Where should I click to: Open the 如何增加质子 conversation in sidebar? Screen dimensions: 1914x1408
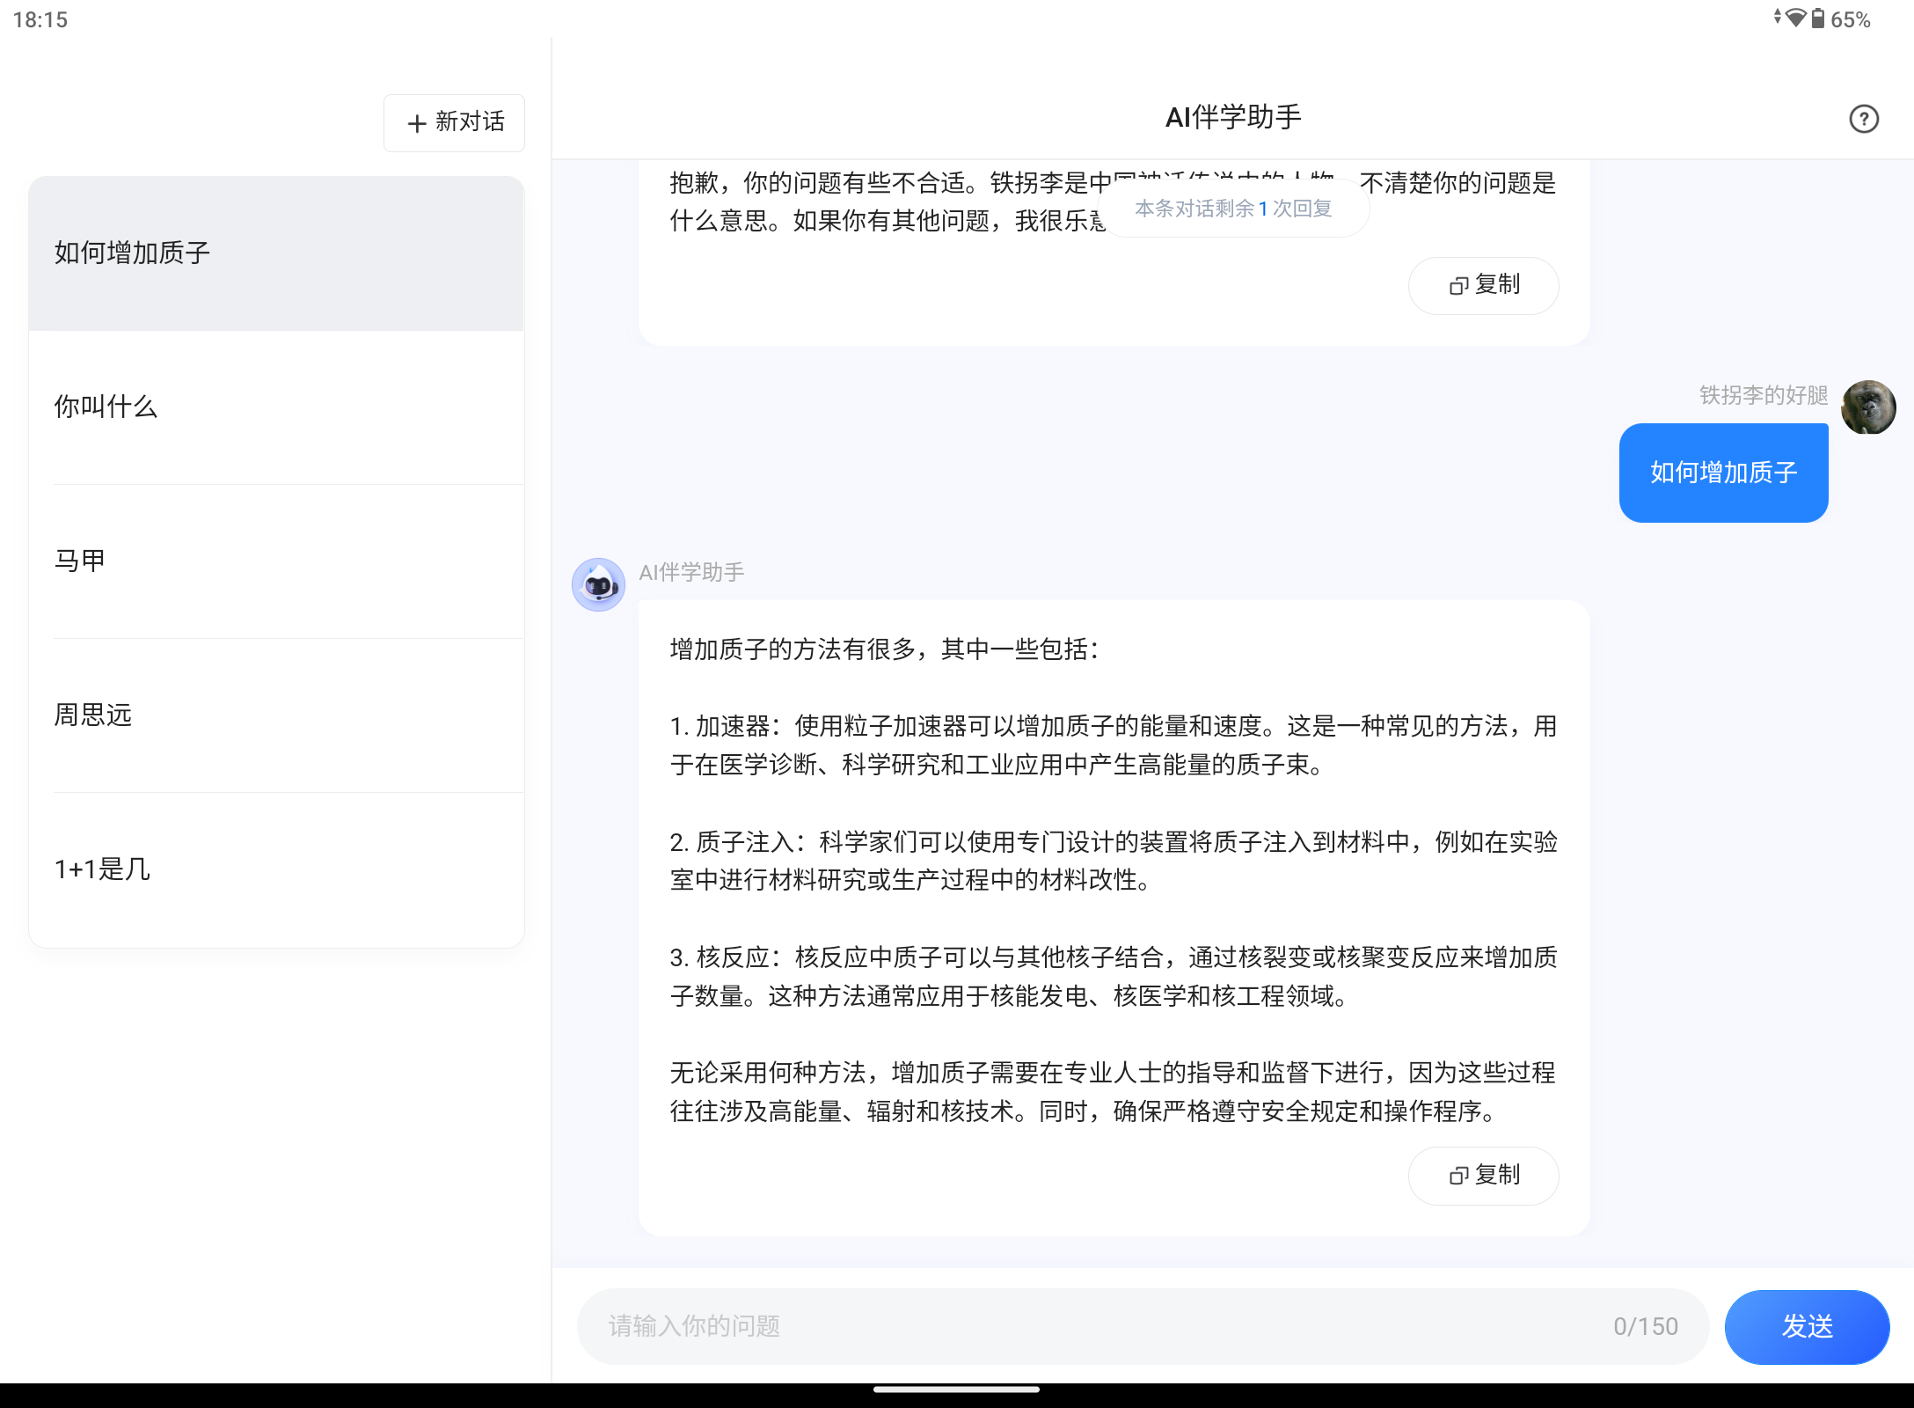tap(276, 253)
